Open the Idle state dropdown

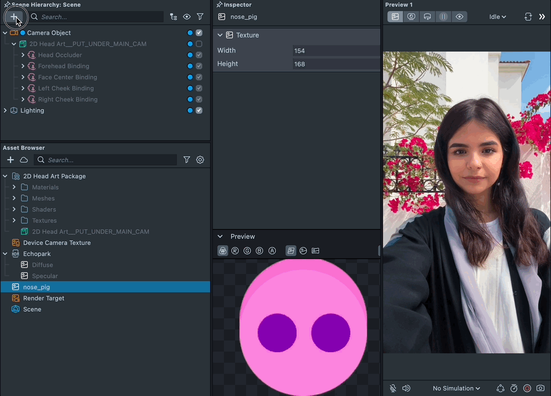[x=497, y=17]
